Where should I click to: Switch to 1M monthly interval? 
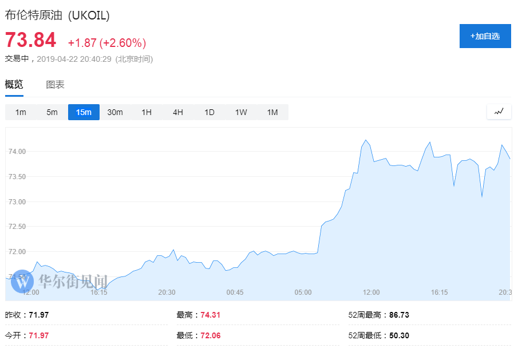click(x=272, y=112)
